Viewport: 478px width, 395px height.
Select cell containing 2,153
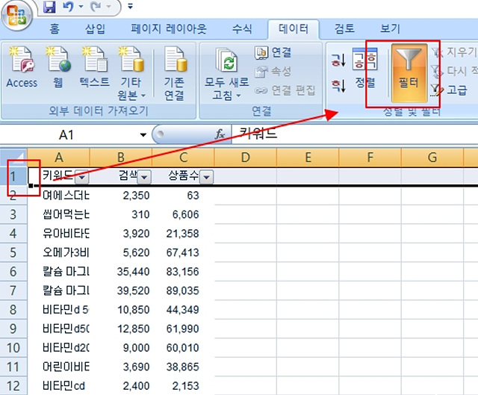pos(183,386)
